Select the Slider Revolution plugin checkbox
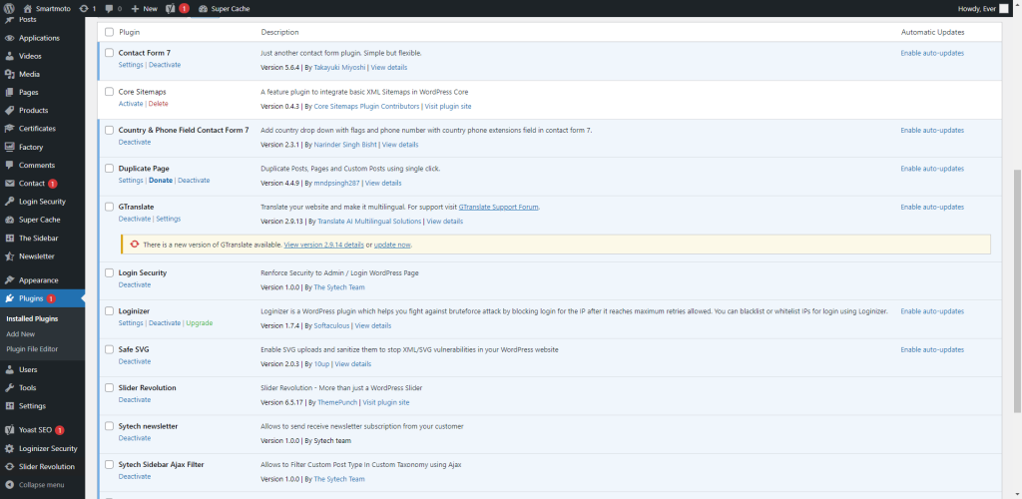 click(110, 387)
